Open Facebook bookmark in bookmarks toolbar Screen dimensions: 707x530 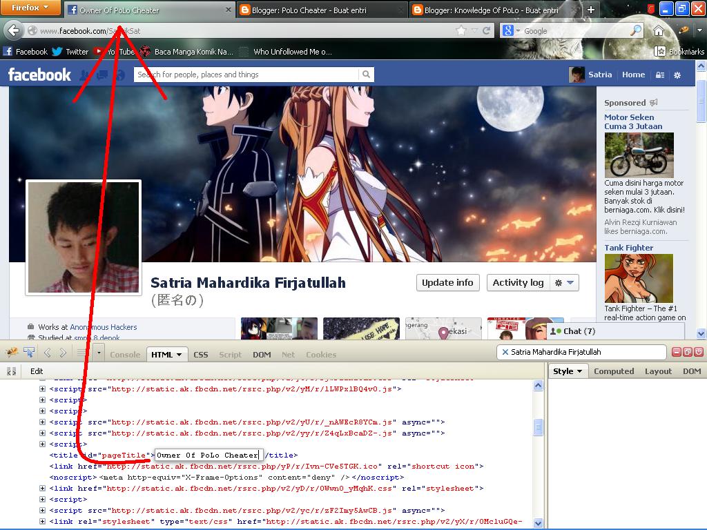[x=26, y=51]
